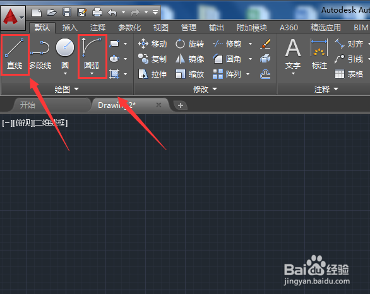Switch to the 附加模块 ribbon tab
This screenshot has height=294, width=370.
pos(252,28)
